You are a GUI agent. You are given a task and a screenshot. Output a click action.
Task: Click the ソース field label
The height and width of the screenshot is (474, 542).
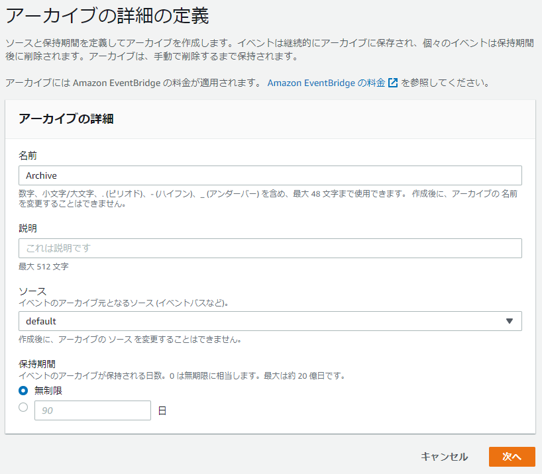[x=32, y=291]
